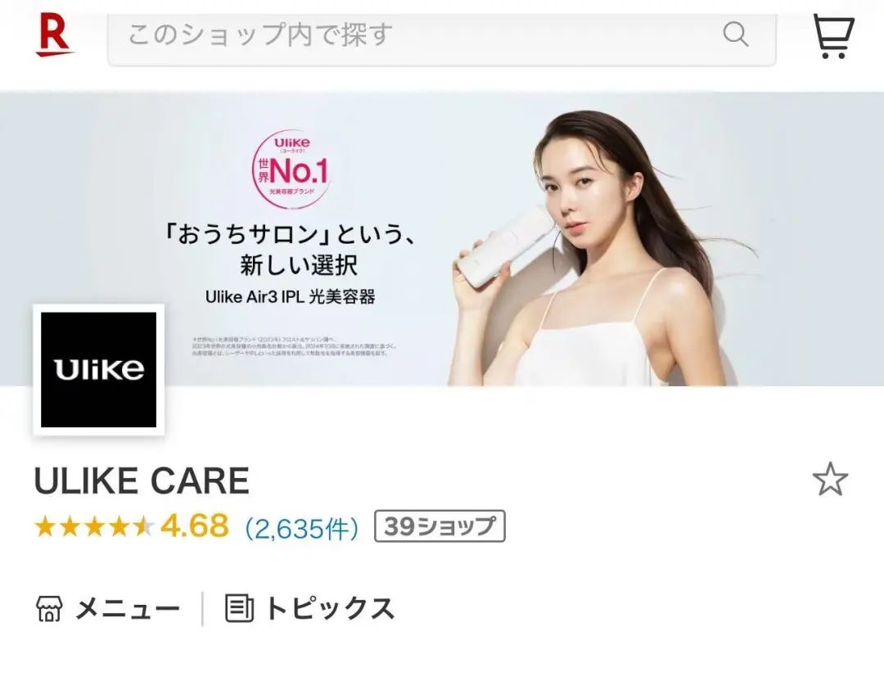Open the Ulike Air3 IPL banner

(x=442, y=239)
